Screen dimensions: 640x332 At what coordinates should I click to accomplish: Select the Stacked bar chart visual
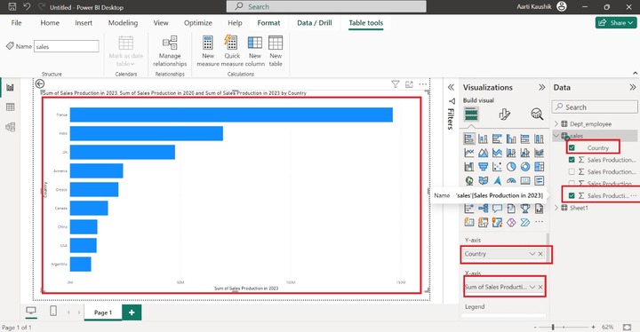[469, 139]
